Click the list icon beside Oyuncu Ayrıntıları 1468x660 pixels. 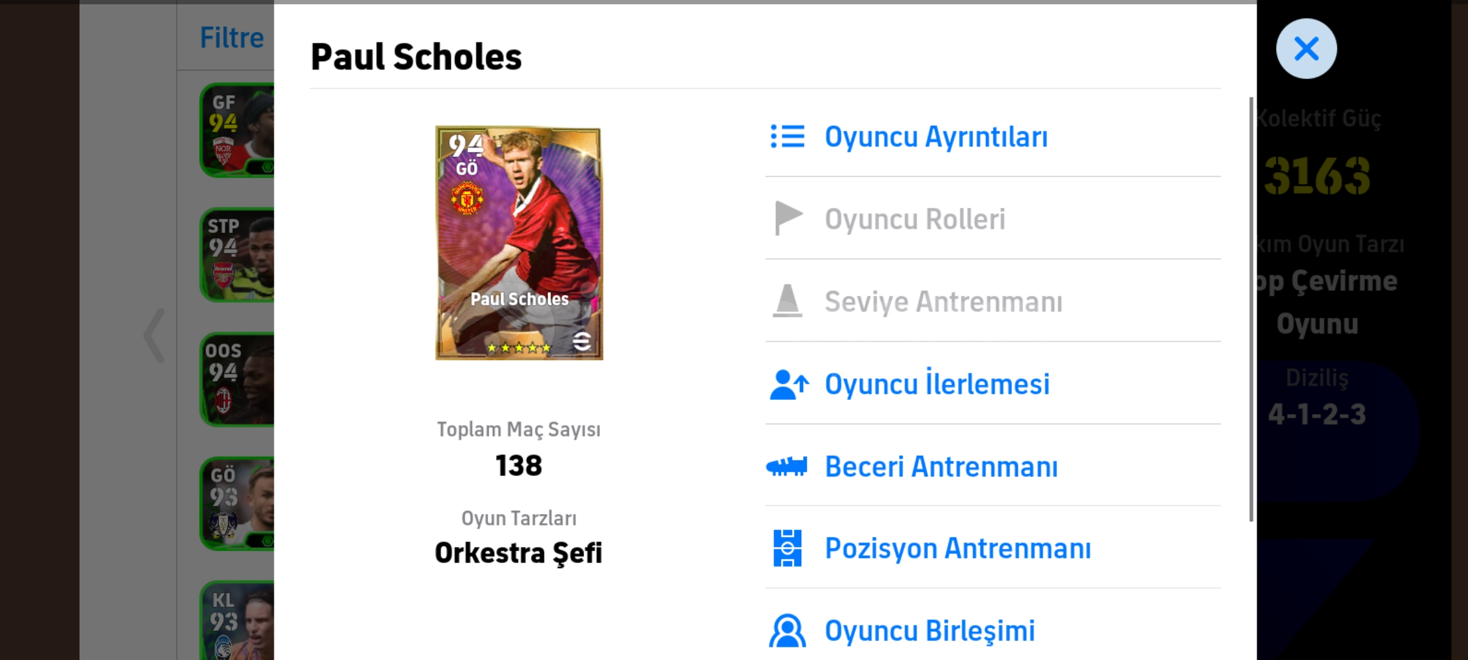coord(787,136)
